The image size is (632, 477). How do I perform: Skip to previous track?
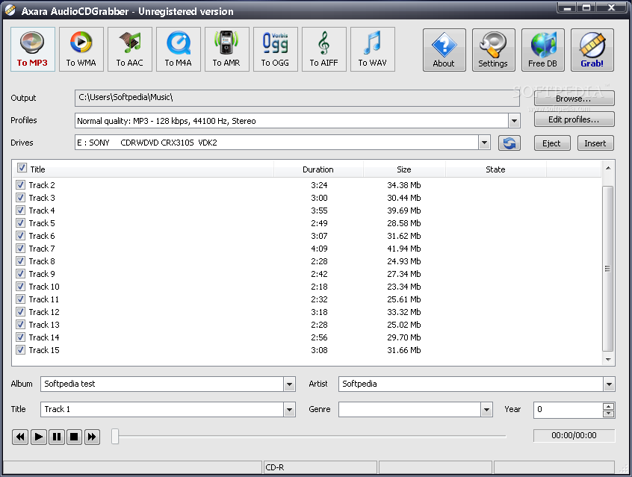20,437
